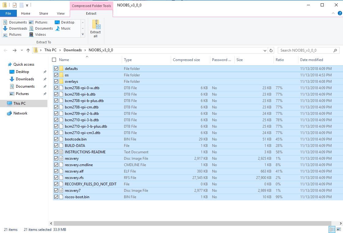Viewport: 343px width, 233px height.
Task: Select This PC in navigation pane
Action: 24,104
